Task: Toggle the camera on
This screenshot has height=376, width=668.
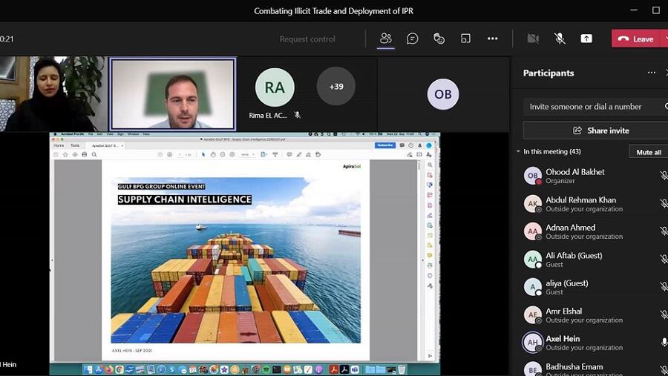Action: click(533, 39)
